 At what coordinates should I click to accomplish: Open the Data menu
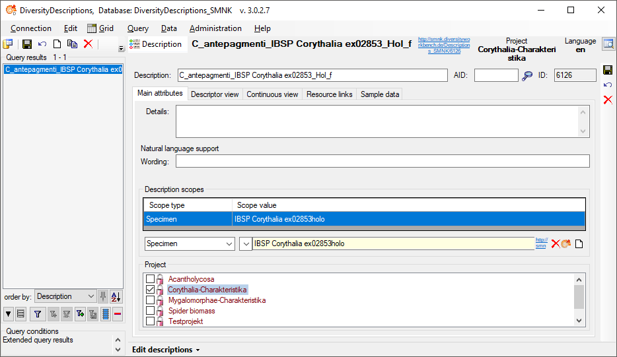click(169, 28)
